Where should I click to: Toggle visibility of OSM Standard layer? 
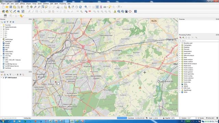4,78
